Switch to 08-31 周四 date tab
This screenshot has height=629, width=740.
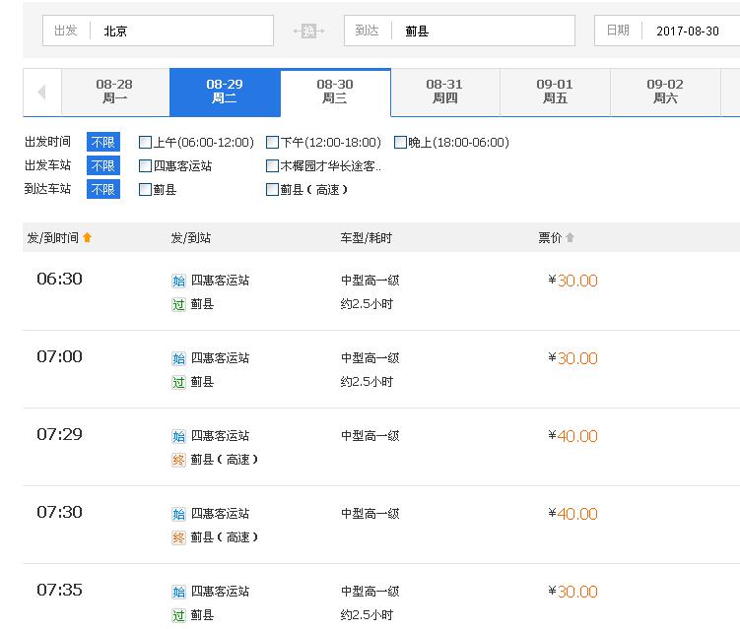click(x=445, y=92)
